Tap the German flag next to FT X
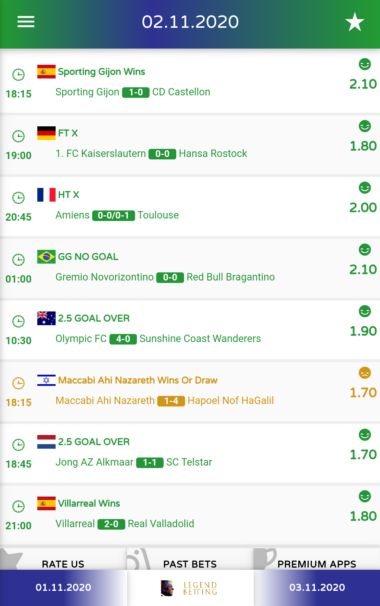The width and height of the screenshot is (380, 606). click(x=46, y=133)
